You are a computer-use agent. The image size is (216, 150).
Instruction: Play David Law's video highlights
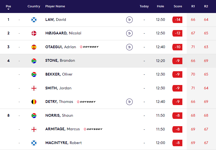129,20
